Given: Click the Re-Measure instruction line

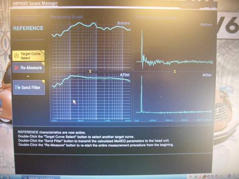Looking at the screenshot, I should pyautogui.click(x=96, y=145).
